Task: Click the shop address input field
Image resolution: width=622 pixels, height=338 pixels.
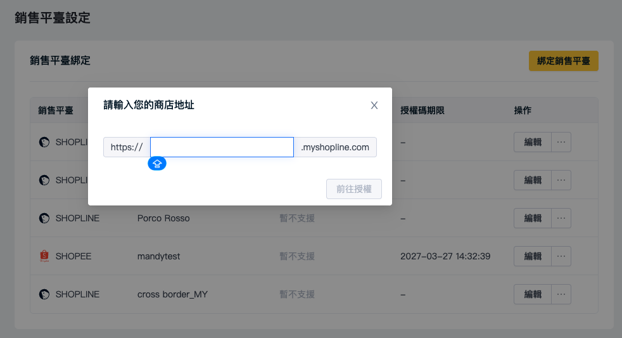Action: click(222, 147)
